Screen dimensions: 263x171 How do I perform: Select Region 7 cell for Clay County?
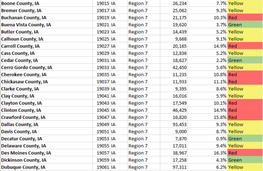click(144, 96)
